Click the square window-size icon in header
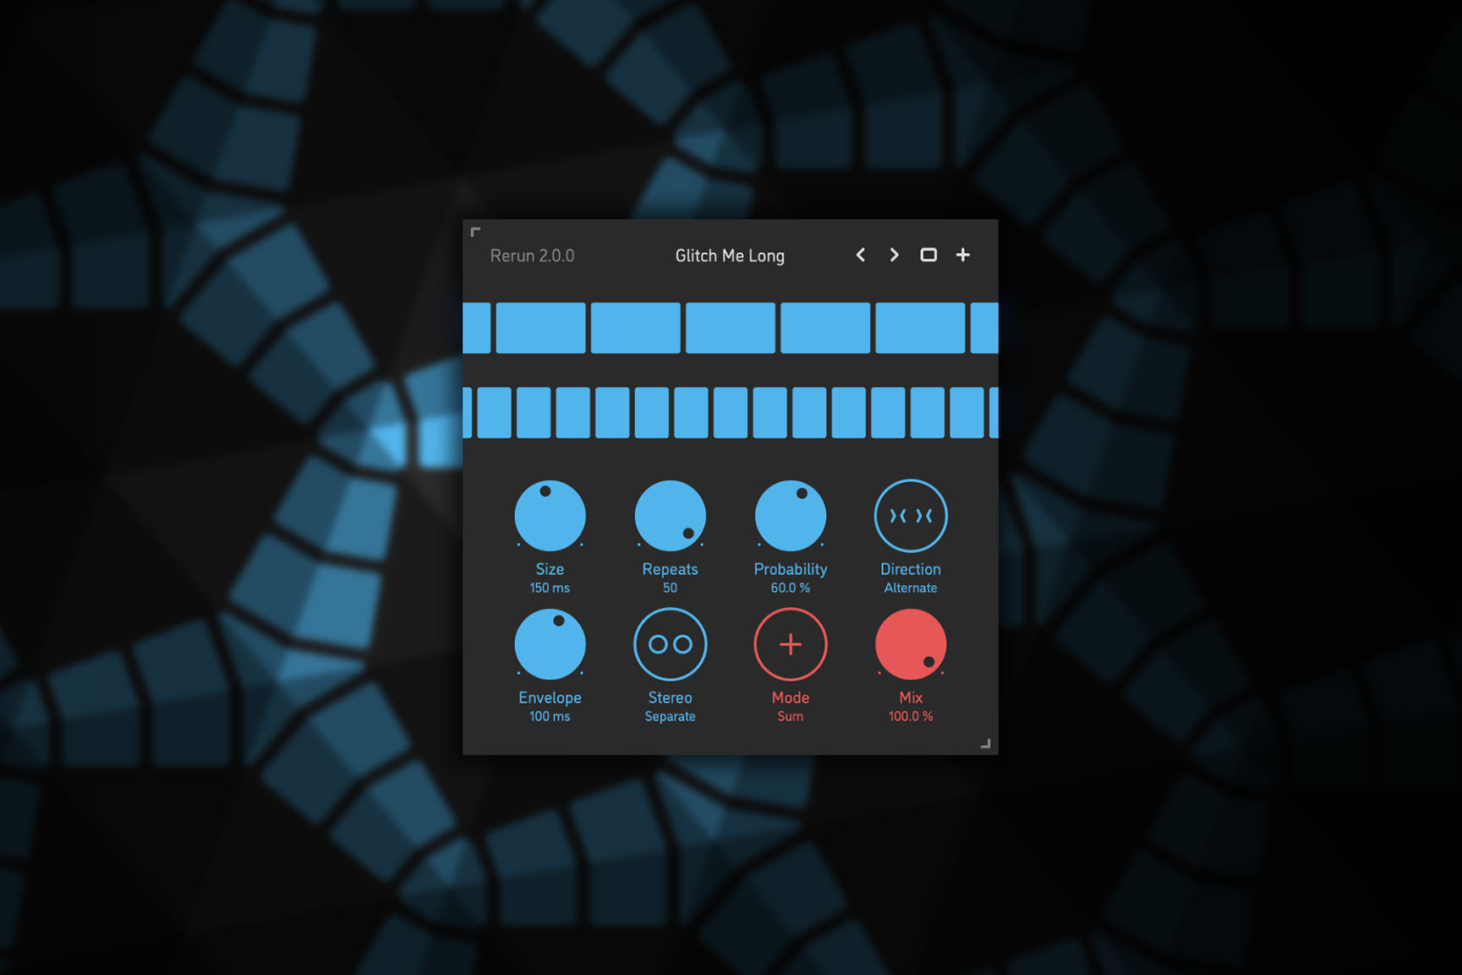1462x975 pixels. click(928, 255)
